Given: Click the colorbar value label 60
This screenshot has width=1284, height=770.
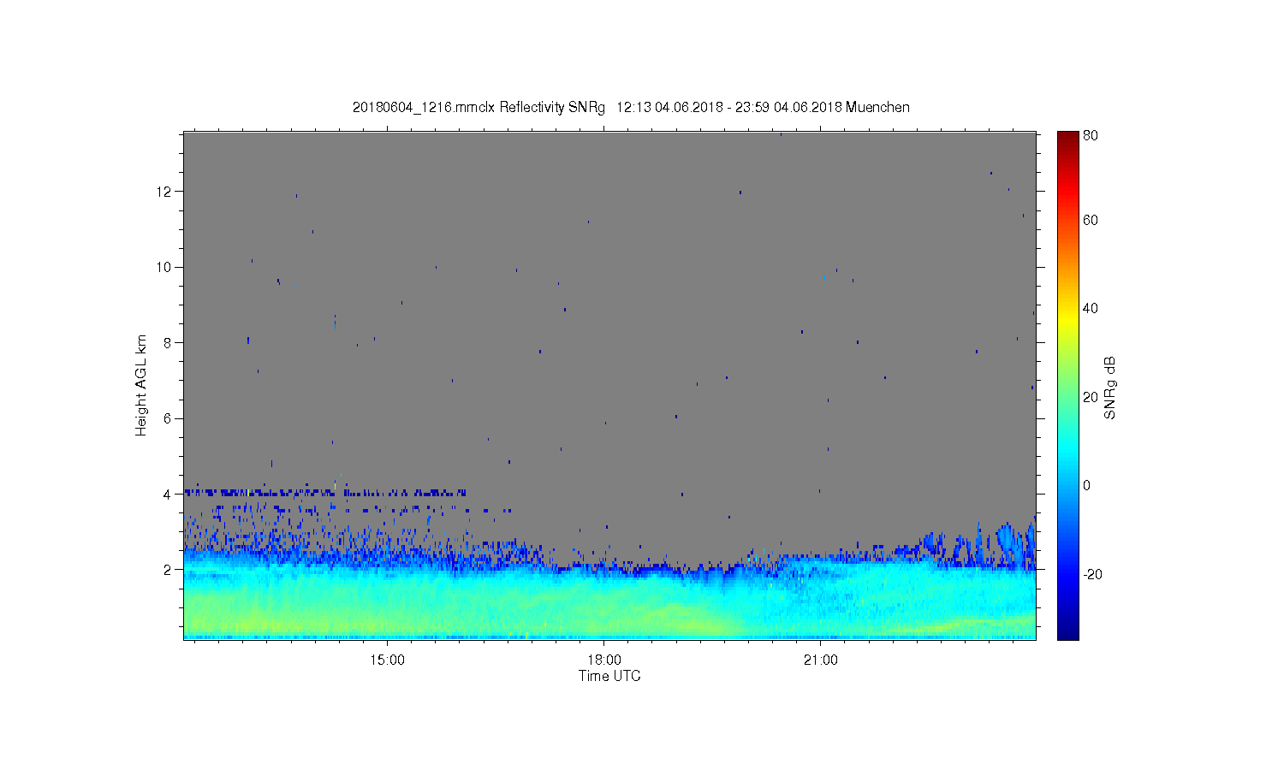Looking at the screenshot, I should pyautogui.click(x=1091, y=220).
